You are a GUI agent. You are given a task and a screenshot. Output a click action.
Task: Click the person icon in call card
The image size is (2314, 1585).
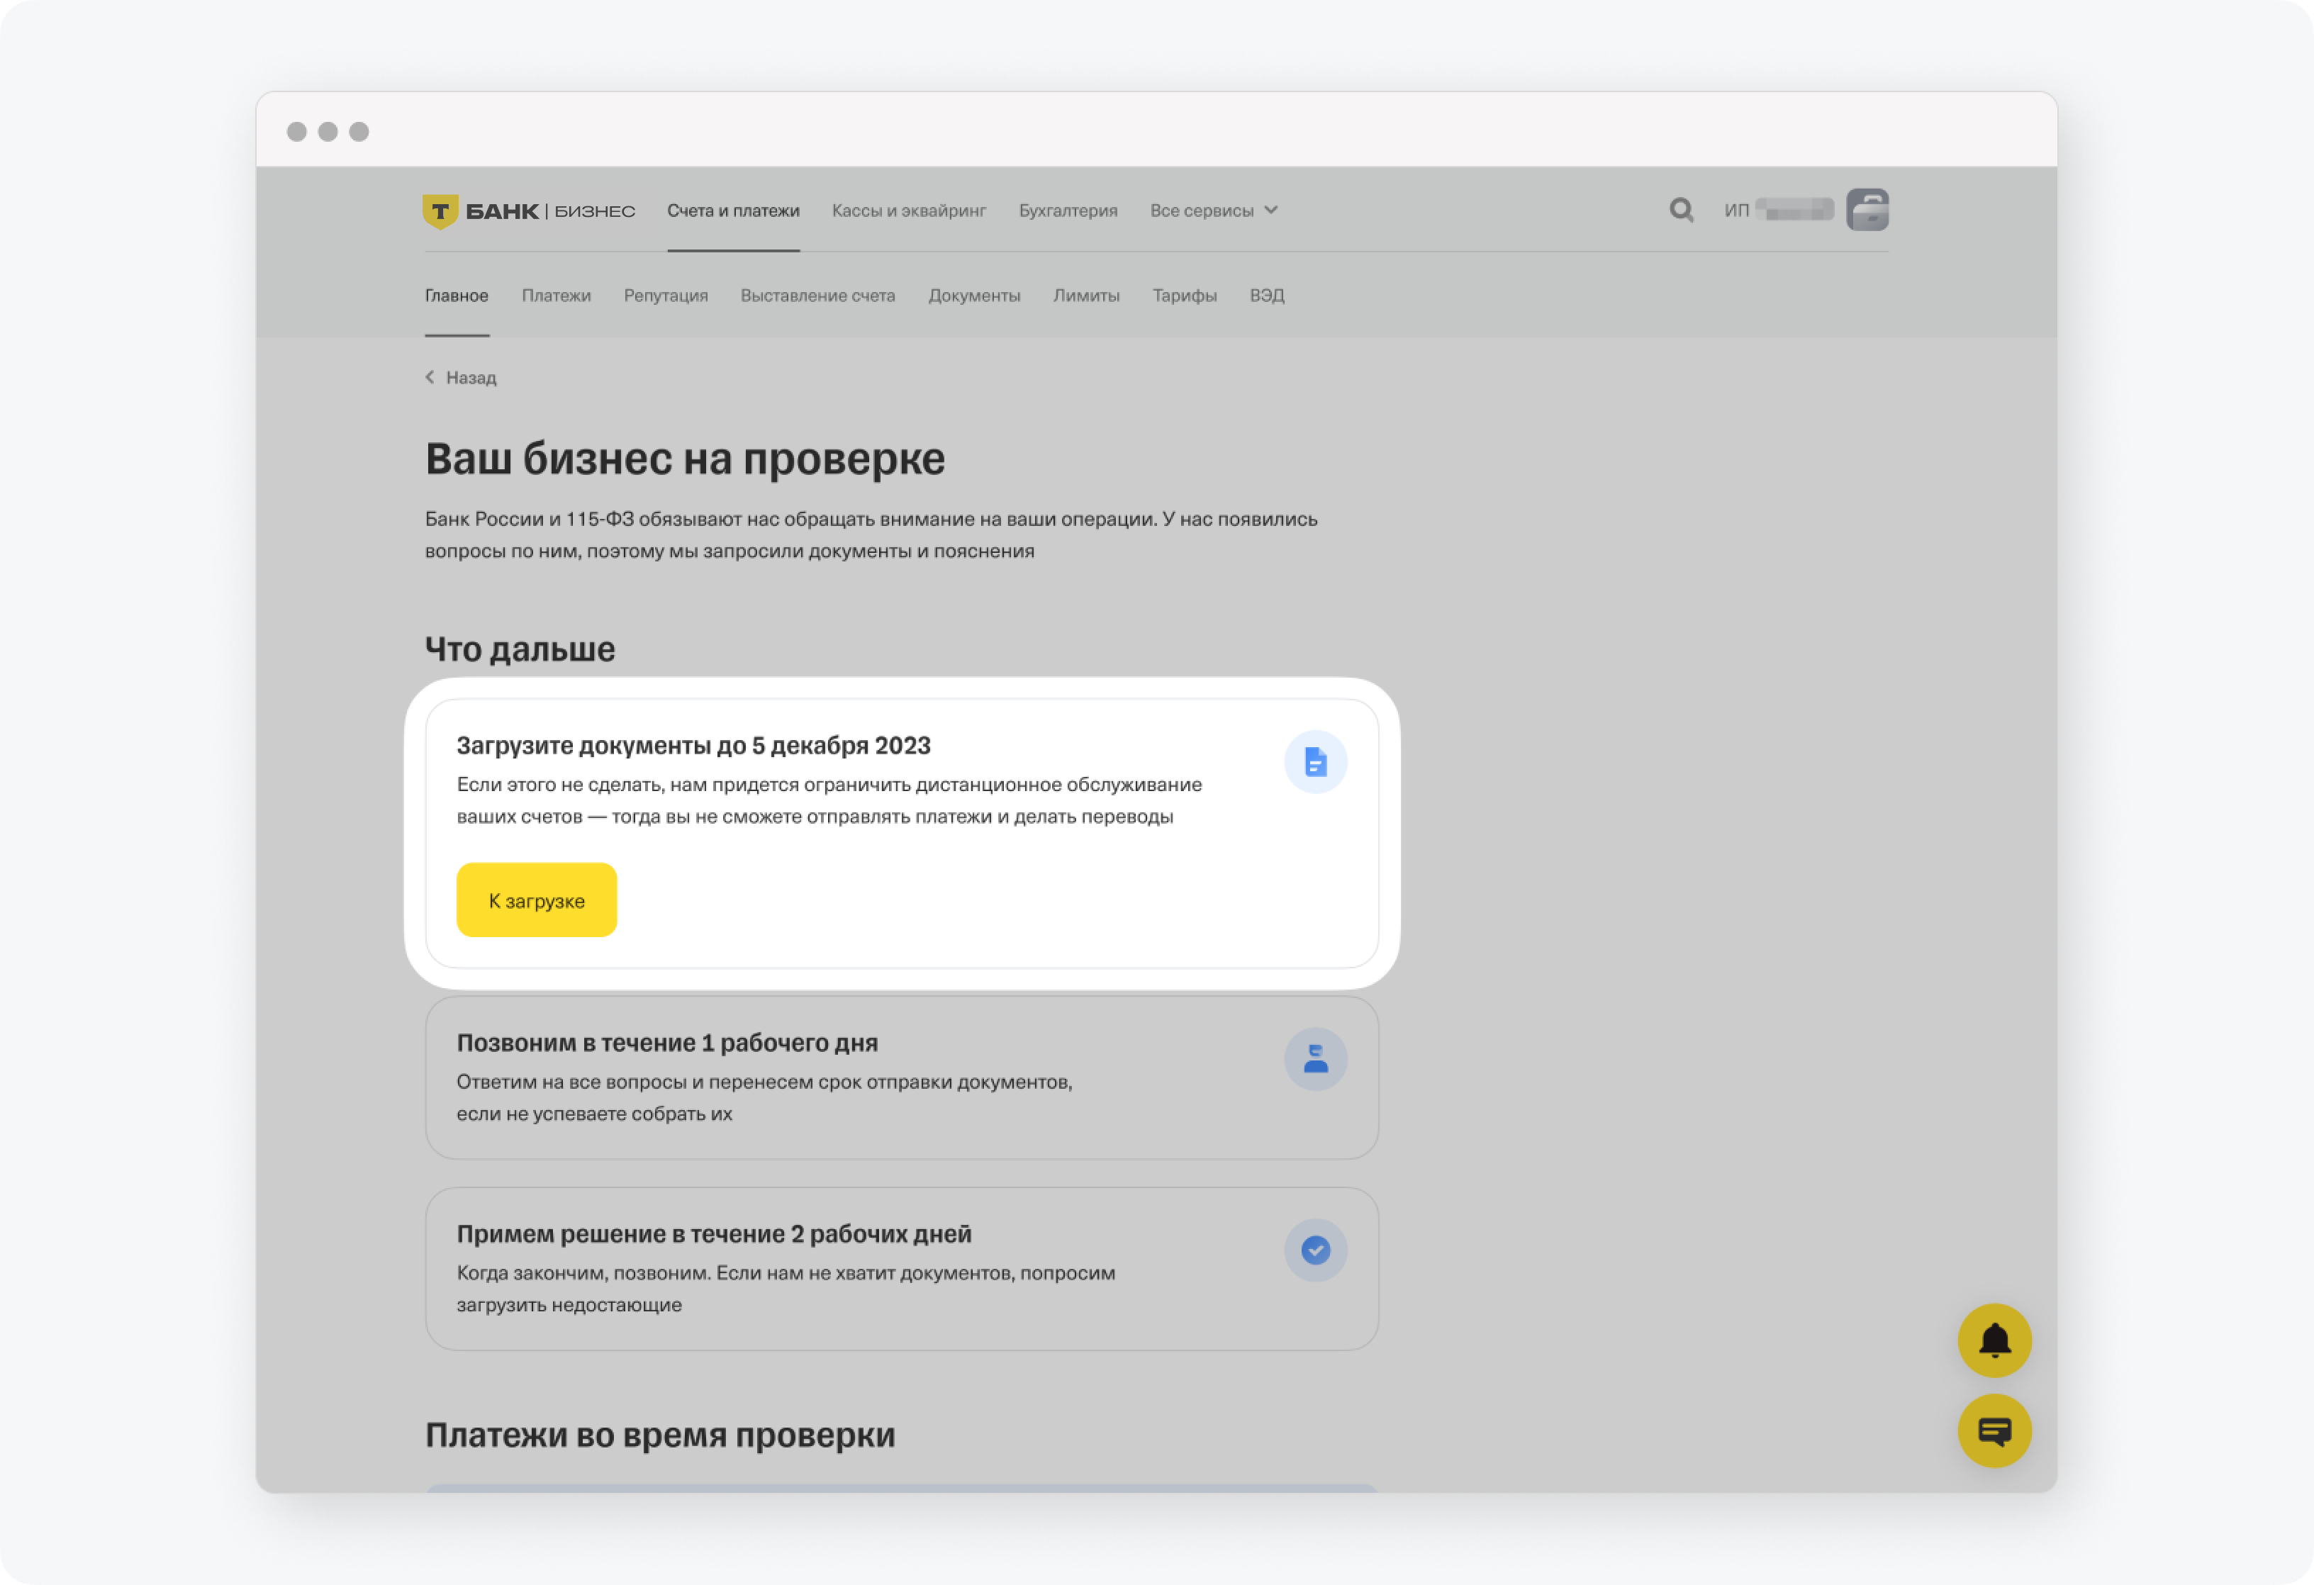tap(1315, 1059)
